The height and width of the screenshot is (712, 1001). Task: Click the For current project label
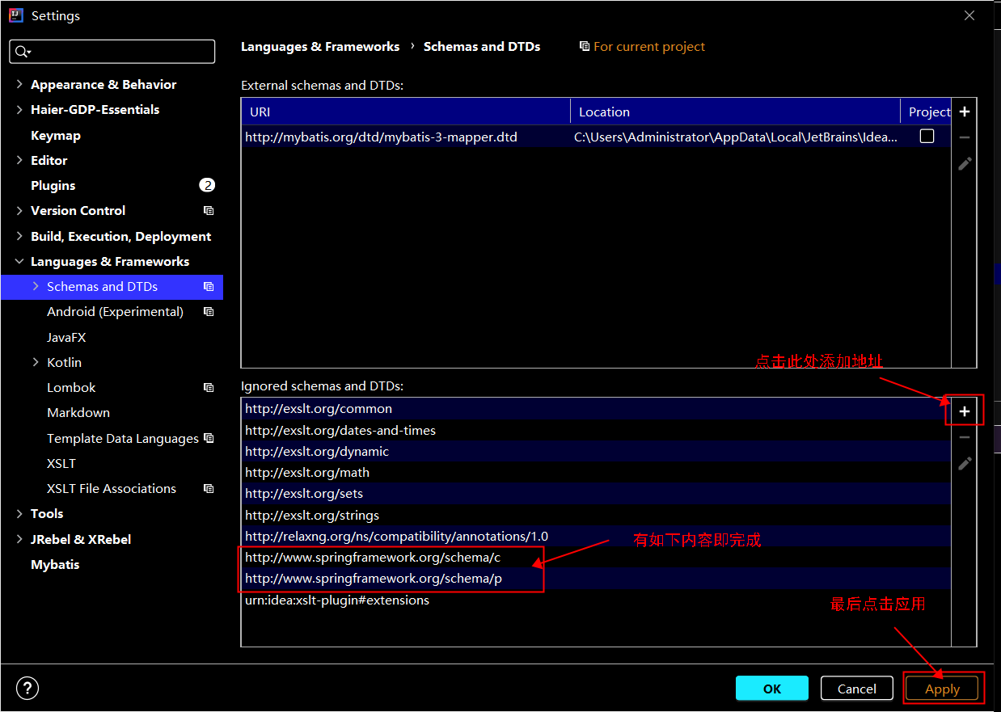(x=649, y=47)
